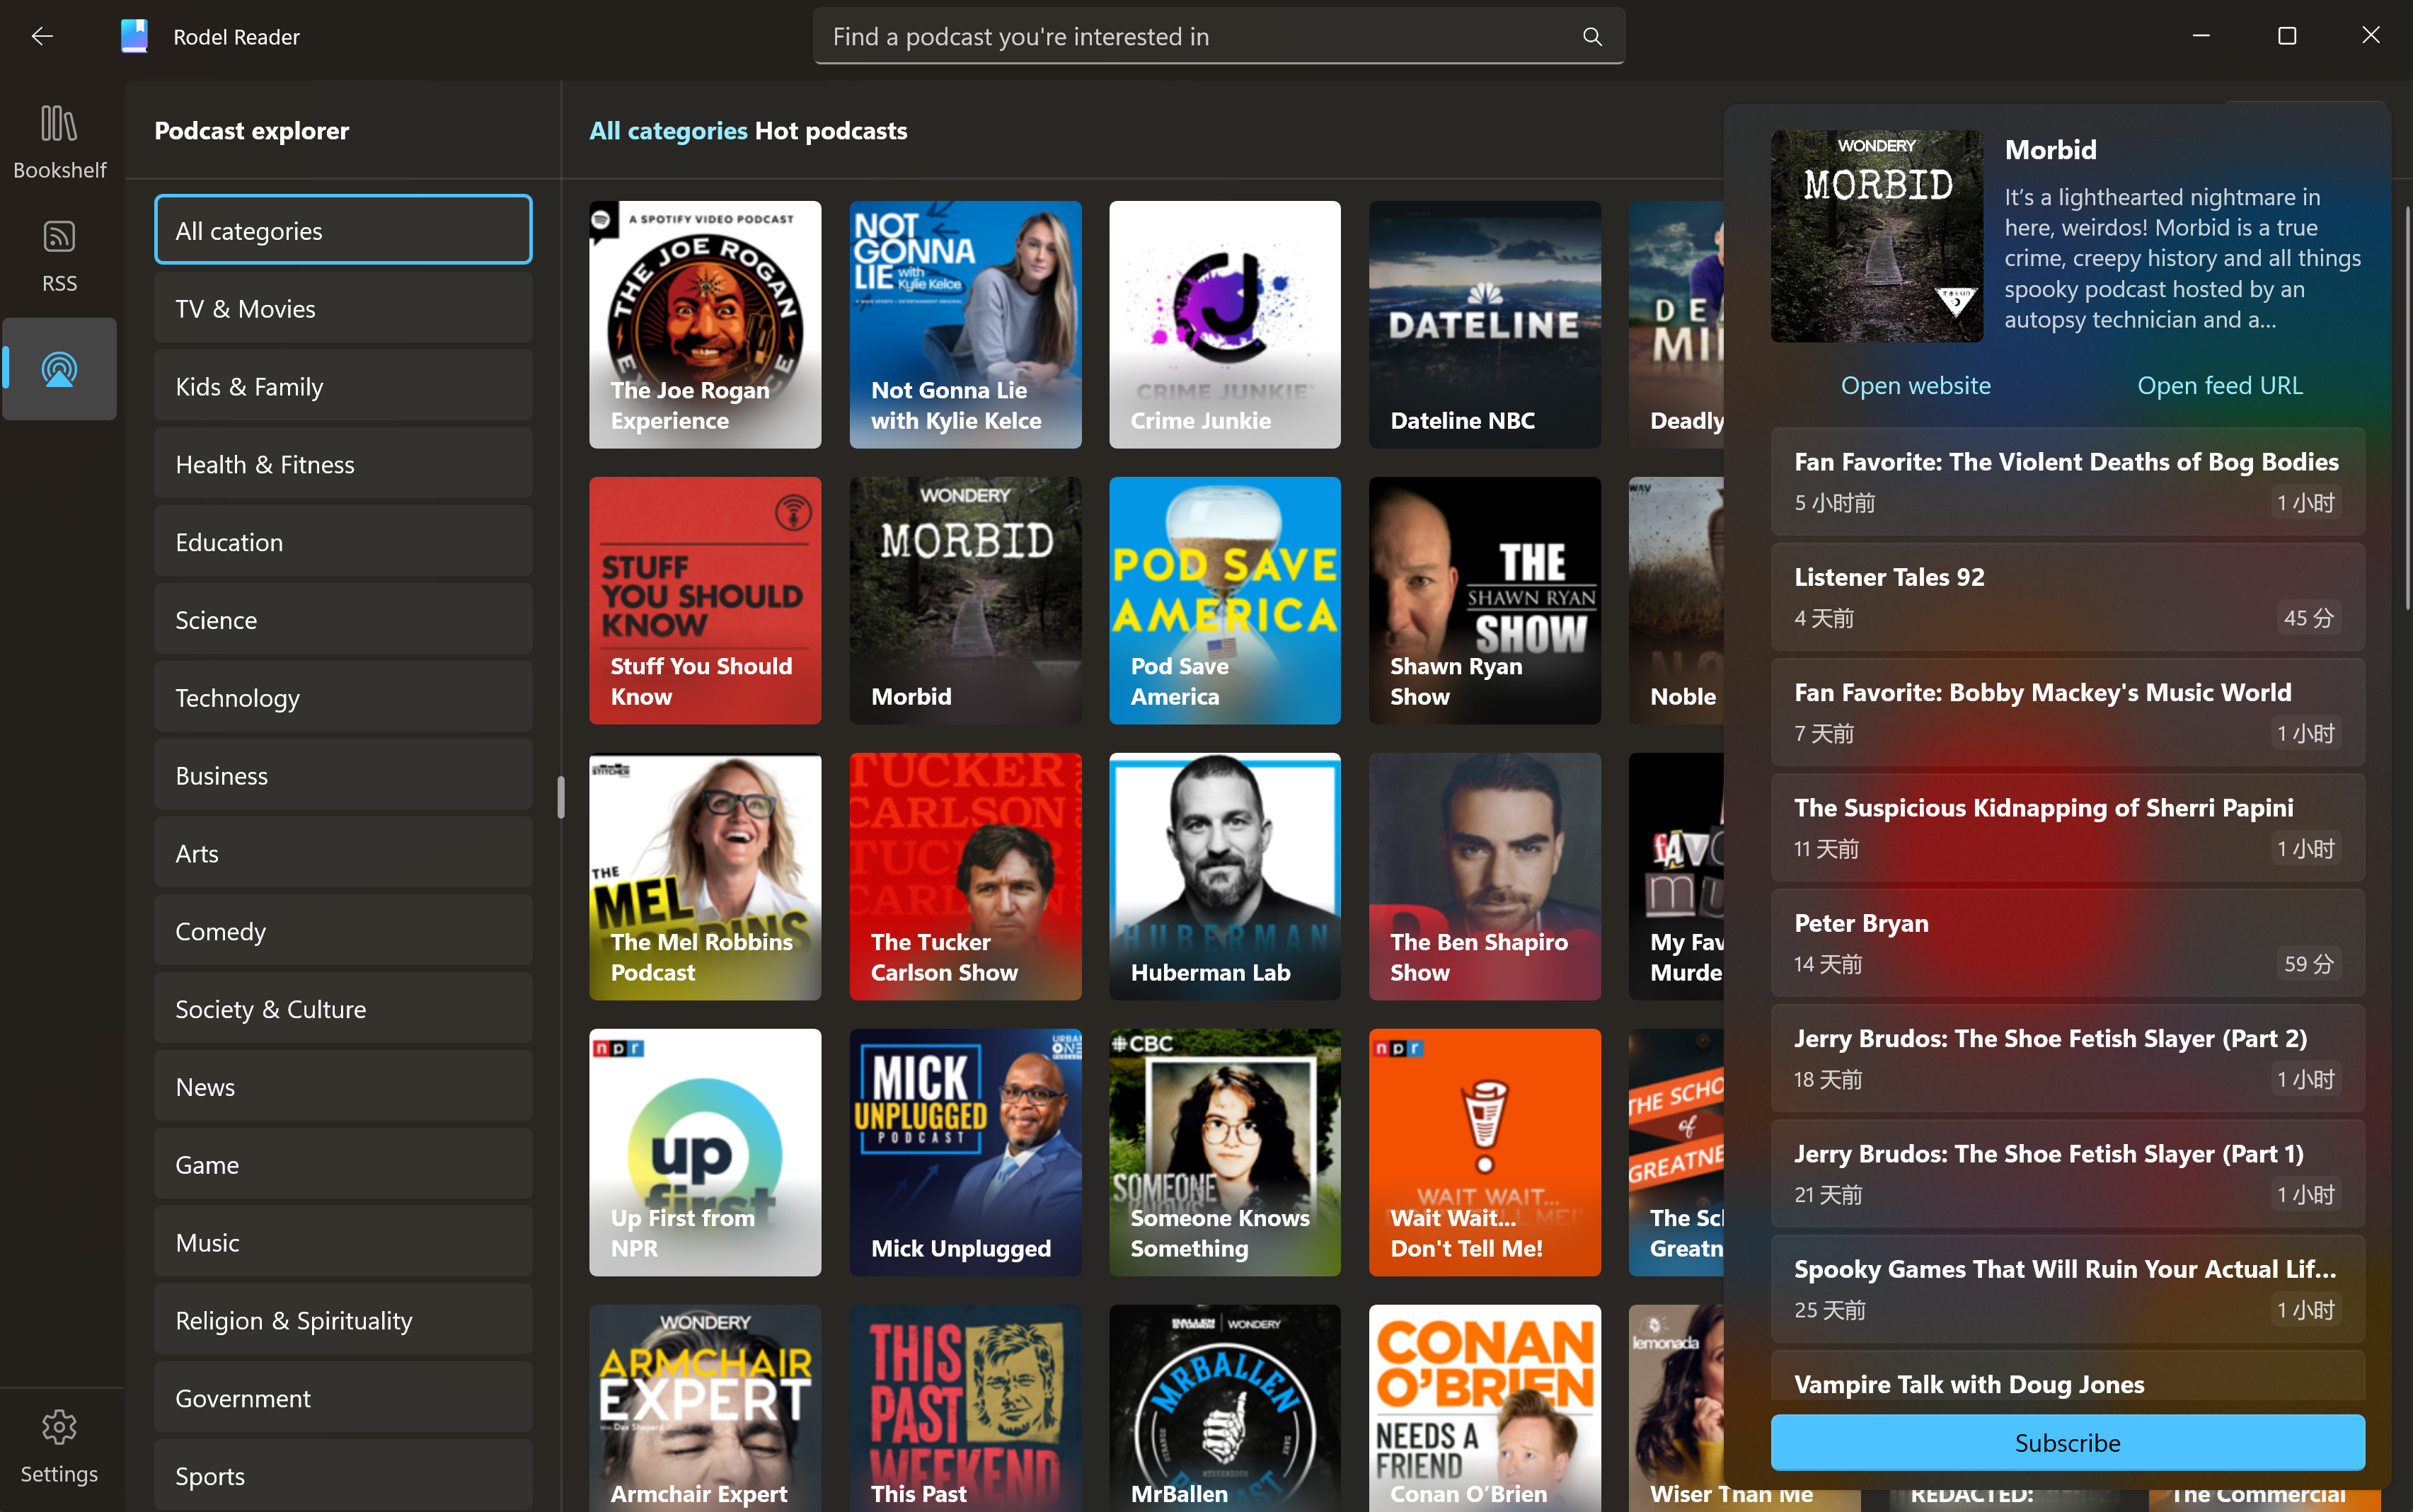Open Wait Wait... Don't Tell Me!

[x=1484, y=1153]
